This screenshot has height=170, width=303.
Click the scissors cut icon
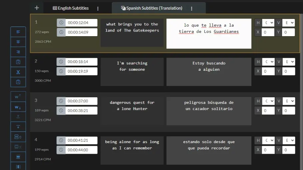coord(18,72)
